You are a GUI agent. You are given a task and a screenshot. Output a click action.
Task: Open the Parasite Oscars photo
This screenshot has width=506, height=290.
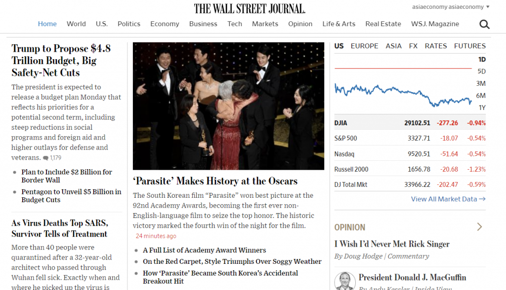pyautogui.click(x=228, y=106)
